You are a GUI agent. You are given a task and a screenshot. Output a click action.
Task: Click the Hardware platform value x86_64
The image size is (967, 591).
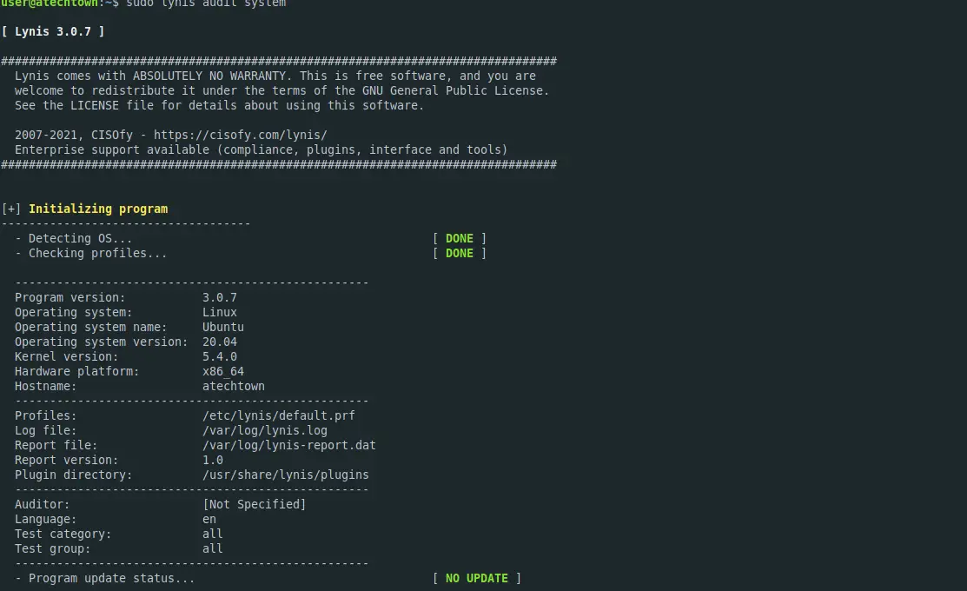click(223, 371)
